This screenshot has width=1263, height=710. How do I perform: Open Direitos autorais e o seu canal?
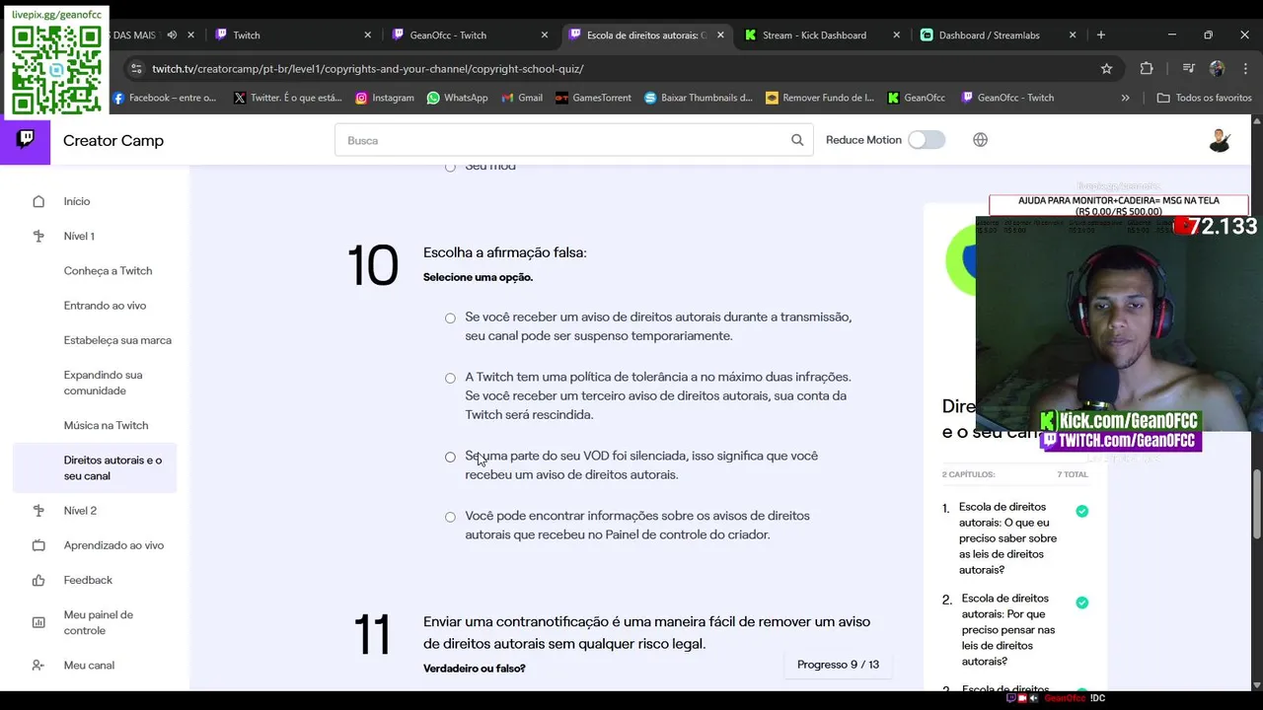[95, 468]
